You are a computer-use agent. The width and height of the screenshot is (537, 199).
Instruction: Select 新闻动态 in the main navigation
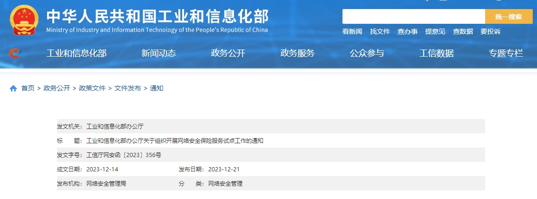coord(158,53)
